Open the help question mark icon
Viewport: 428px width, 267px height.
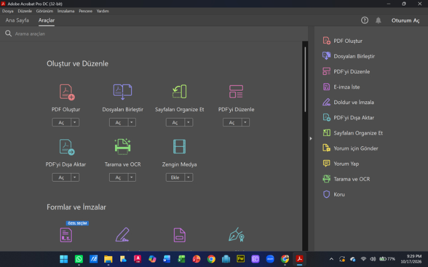[x=365, y=20]
